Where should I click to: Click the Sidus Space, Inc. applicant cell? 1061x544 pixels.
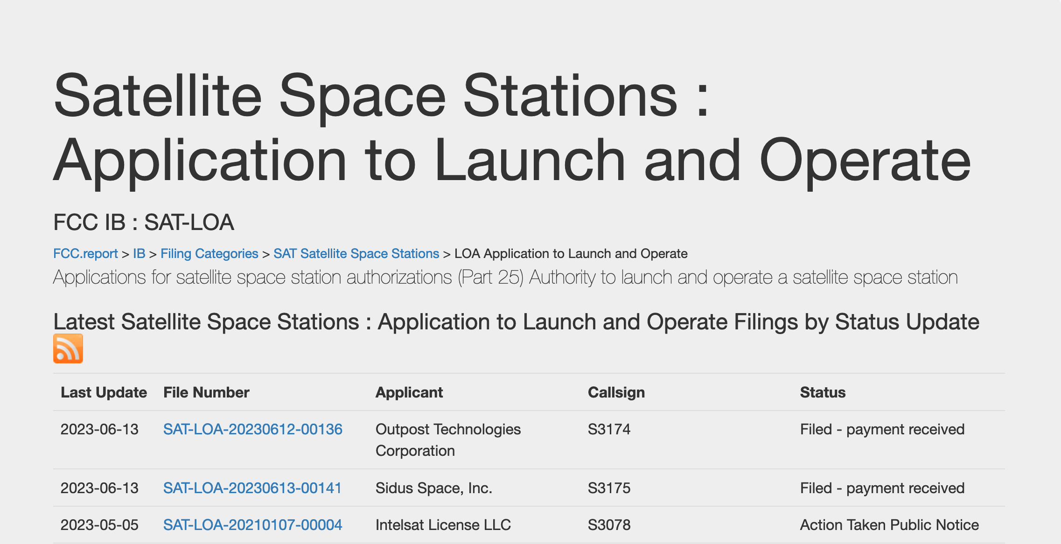point(433,488)
